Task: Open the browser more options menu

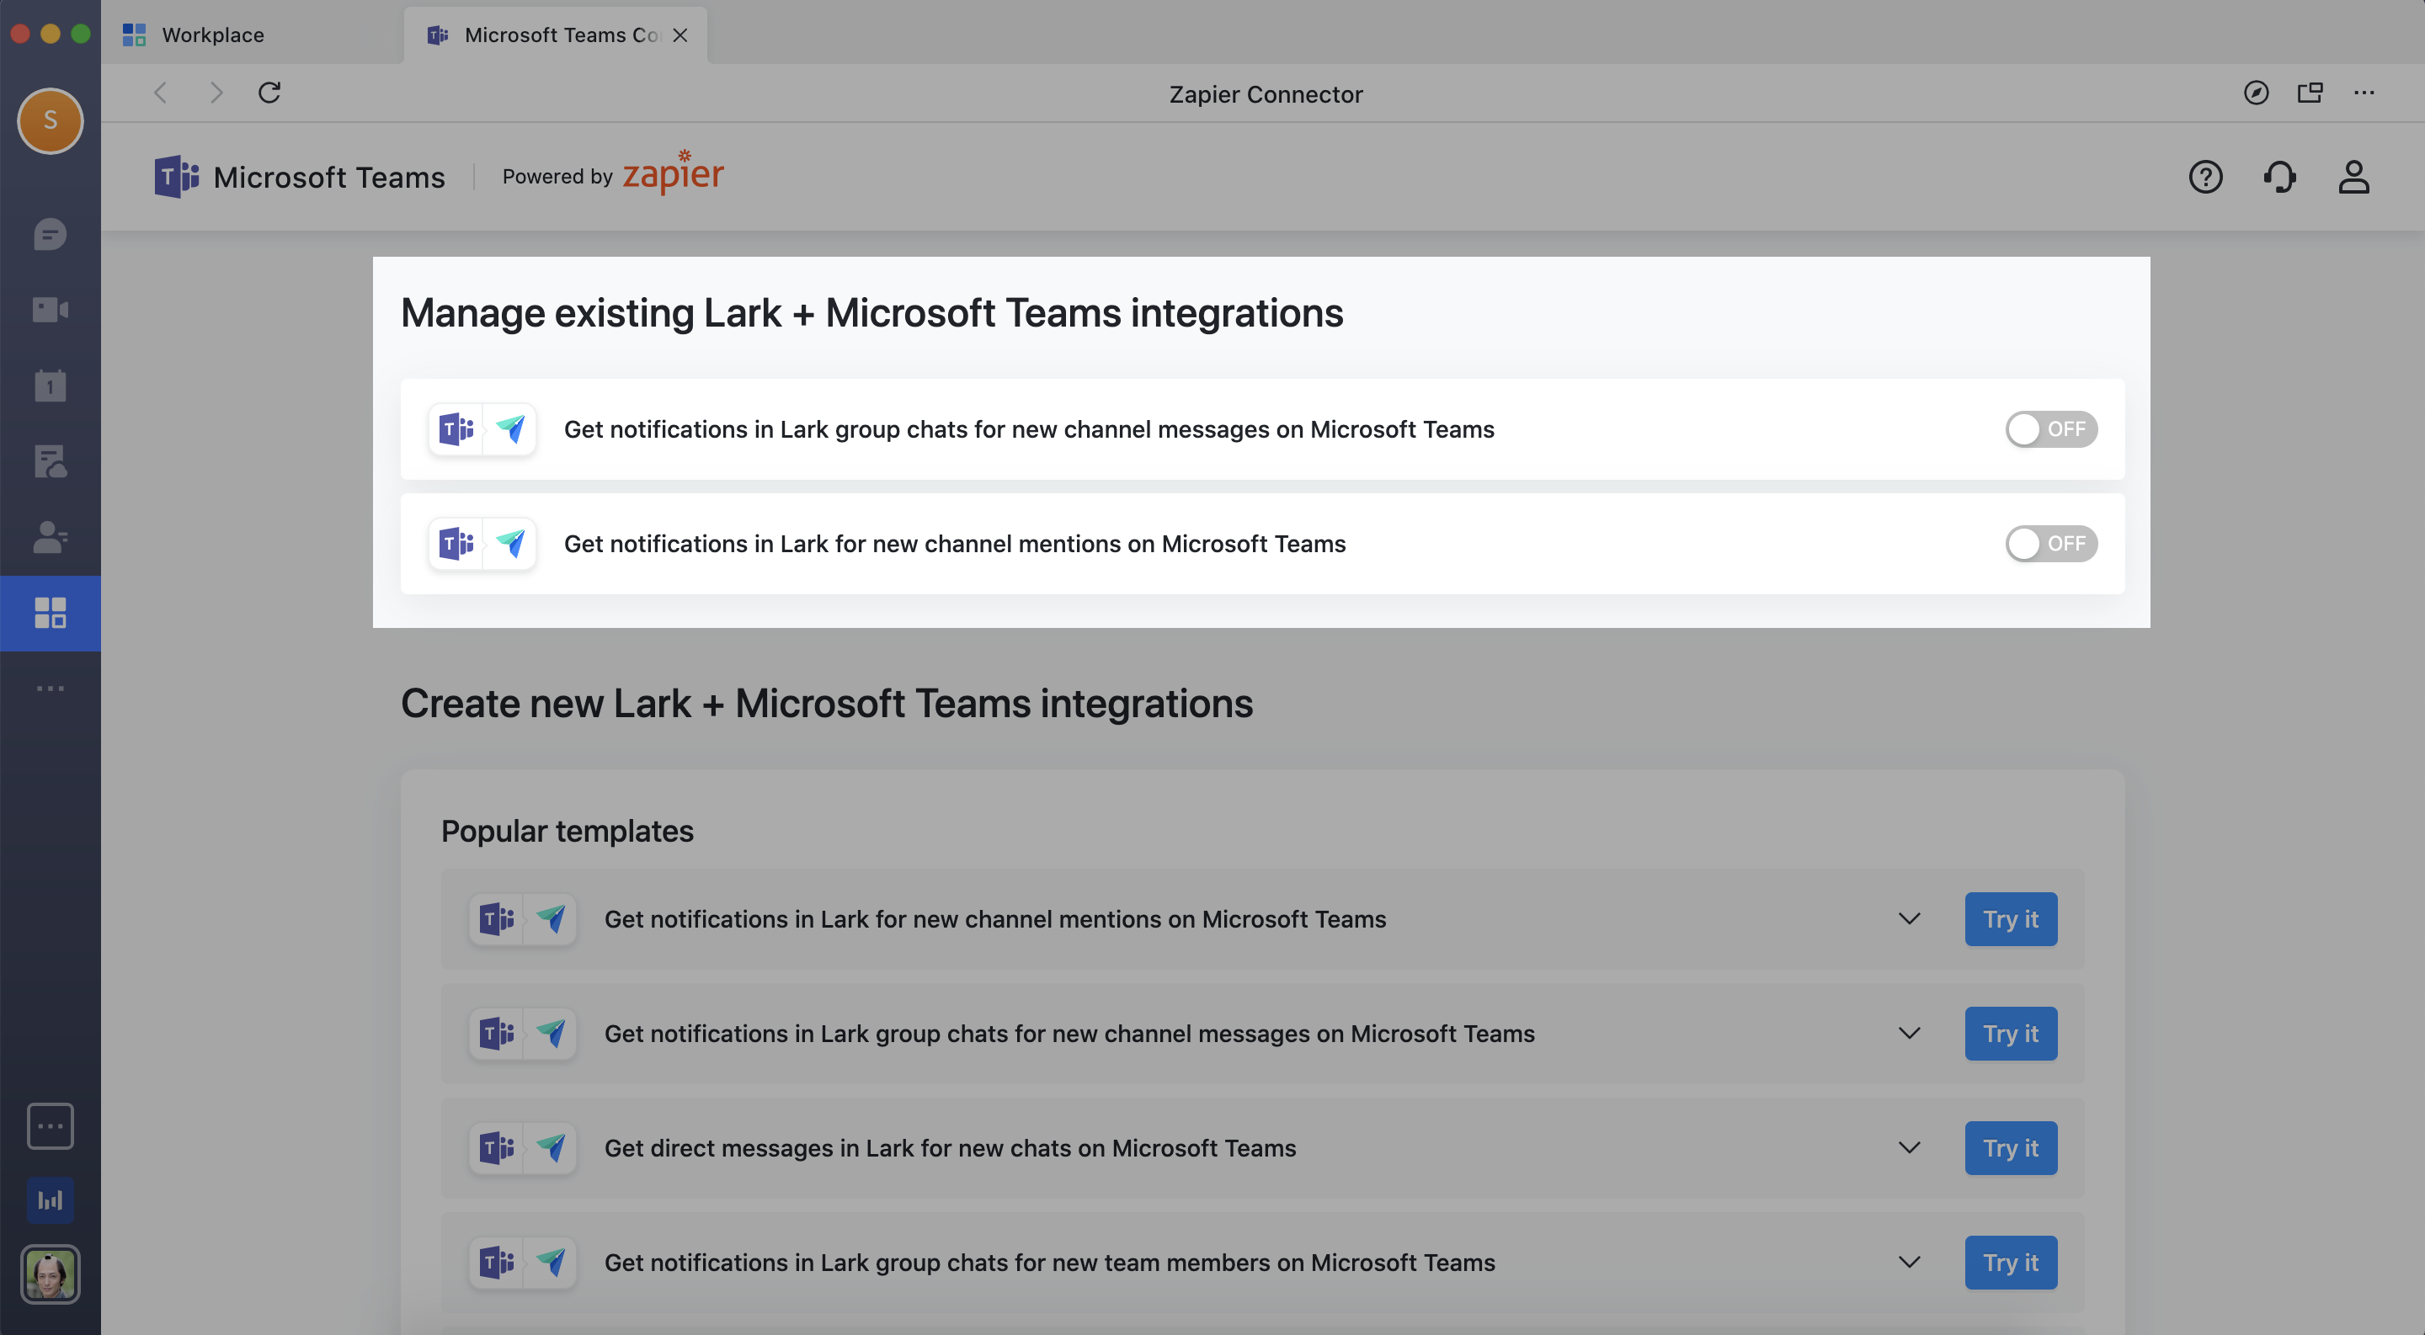Action: pyautogui.click(x=2366, y=93)
